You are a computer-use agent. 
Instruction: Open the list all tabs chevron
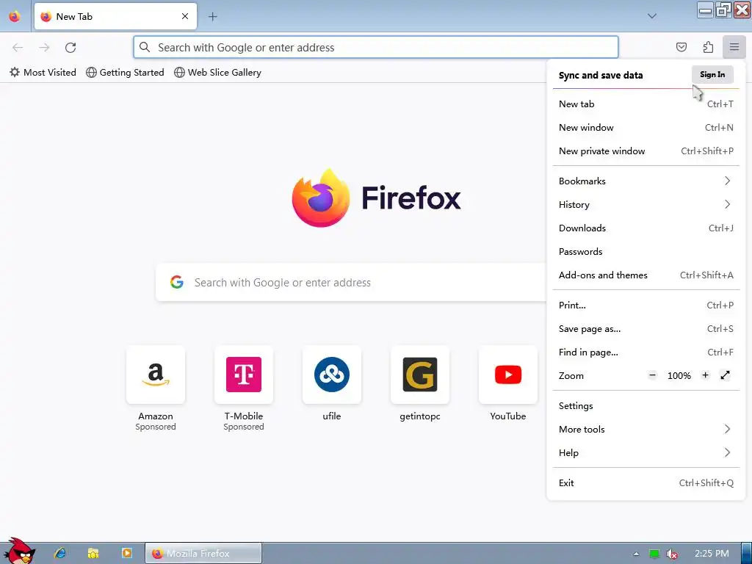652,16
